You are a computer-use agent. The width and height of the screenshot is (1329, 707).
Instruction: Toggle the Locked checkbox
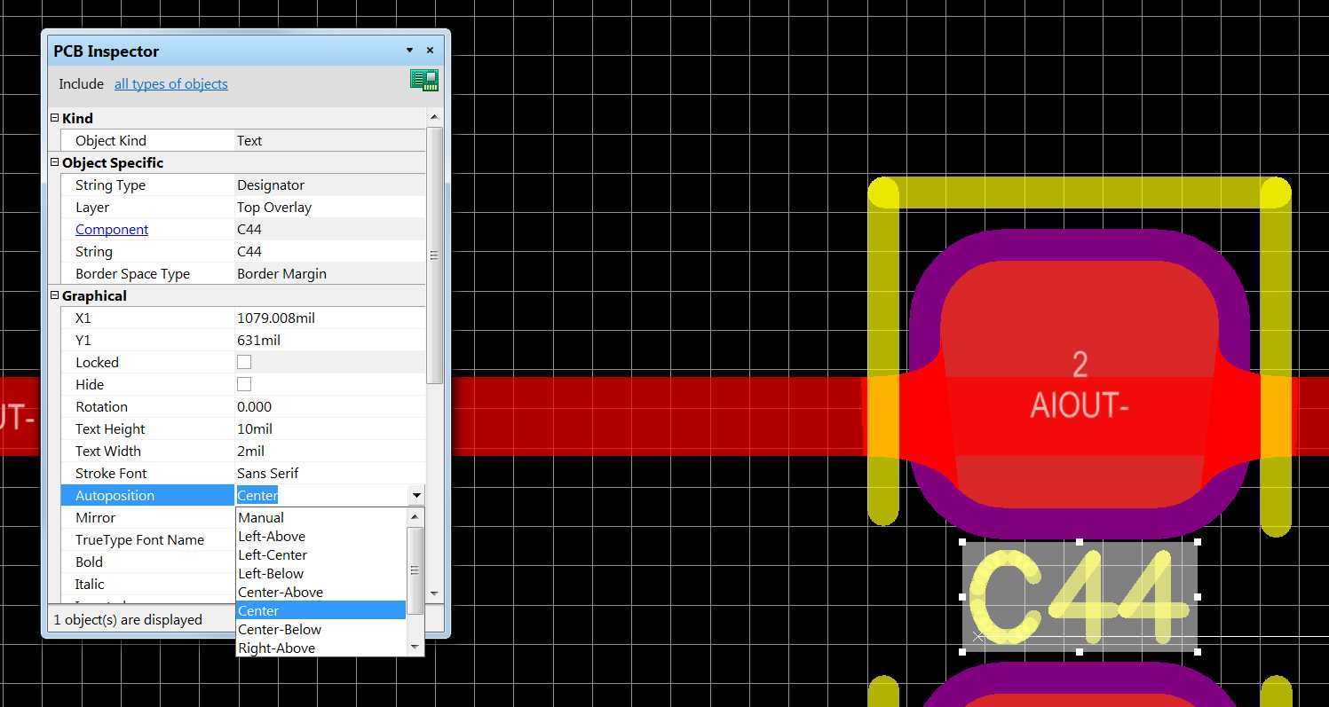point(244,362)
